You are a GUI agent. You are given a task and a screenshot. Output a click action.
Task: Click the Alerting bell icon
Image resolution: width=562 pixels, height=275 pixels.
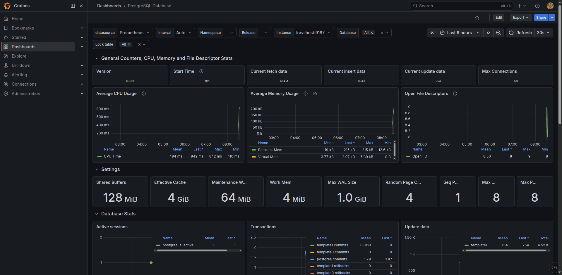tap(6, 75)
